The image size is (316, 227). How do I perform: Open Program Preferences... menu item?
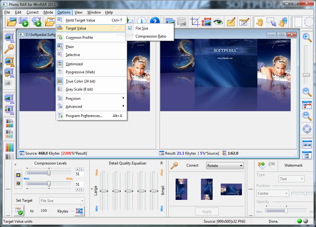[x=91, y=116]
